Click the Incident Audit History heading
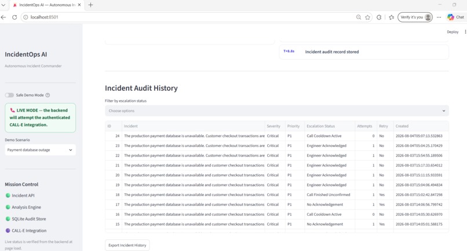 point(141,88)
